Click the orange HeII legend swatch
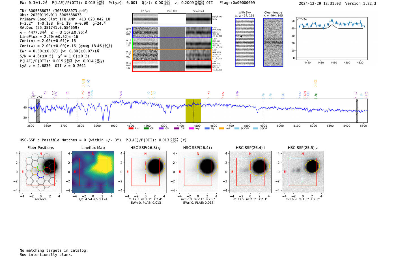The height and width of the screenshot is (270, 396). tap(221, 128)
